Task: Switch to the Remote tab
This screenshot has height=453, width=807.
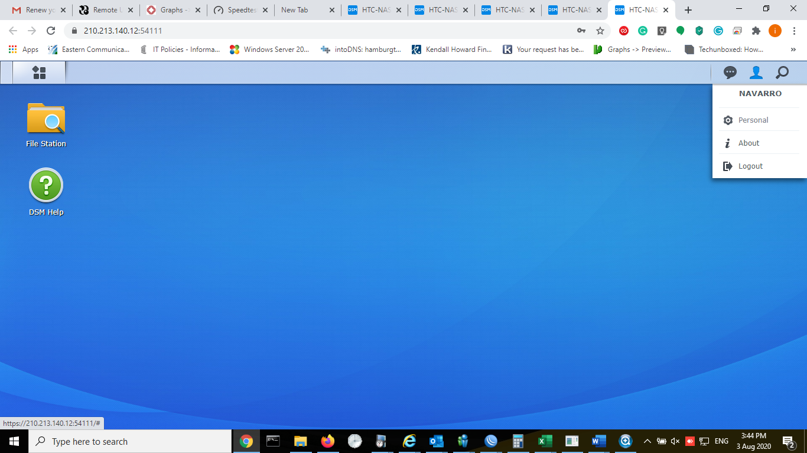Action: click(x=106, y=10)
